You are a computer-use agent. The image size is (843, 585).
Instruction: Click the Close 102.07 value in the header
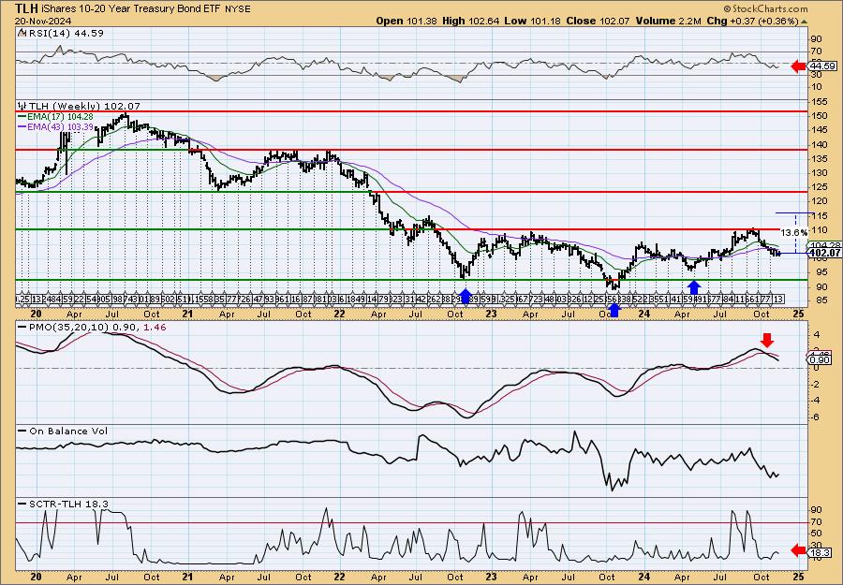click(599, 21)
